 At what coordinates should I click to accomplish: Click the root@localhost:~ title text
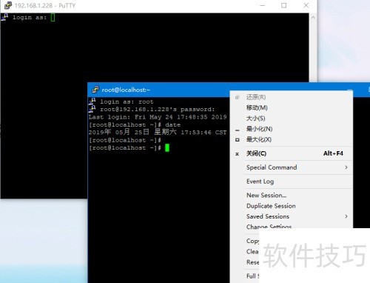coord(126,90)
